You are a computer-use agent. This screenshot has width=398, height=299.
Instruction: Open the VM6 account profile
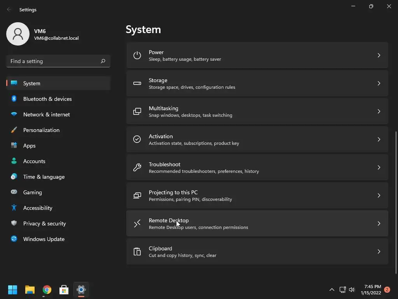[43, 34]
